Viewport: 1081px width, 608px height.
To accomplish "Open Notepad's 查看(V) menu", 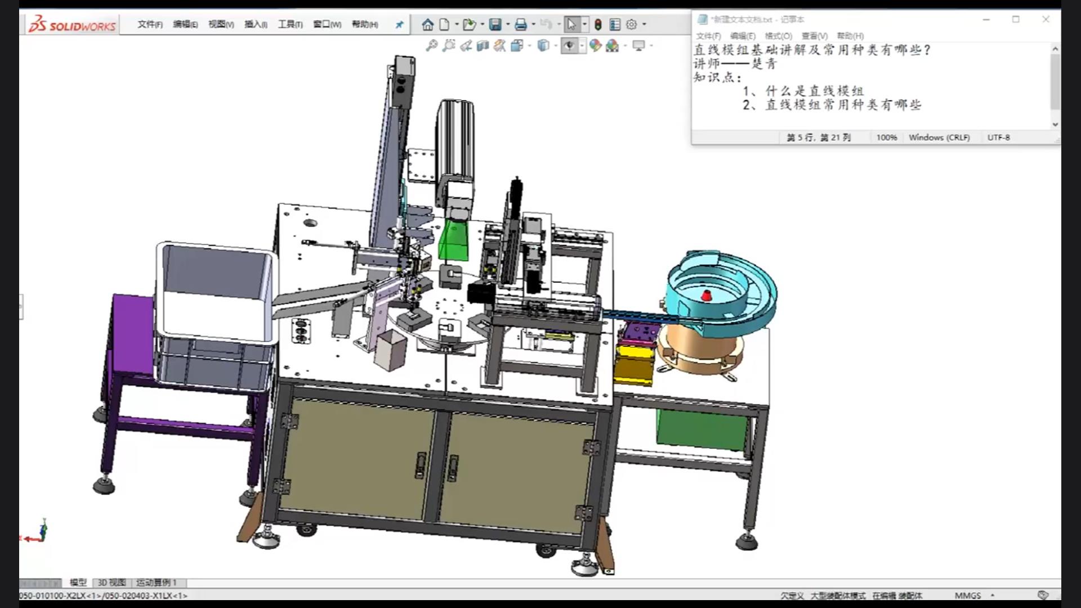I will pos(814,36).
